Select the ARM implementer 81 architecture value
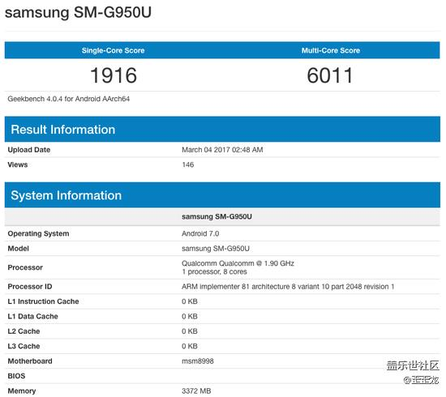This screenshot has height=397, width=446. click(x=288, y=287)
